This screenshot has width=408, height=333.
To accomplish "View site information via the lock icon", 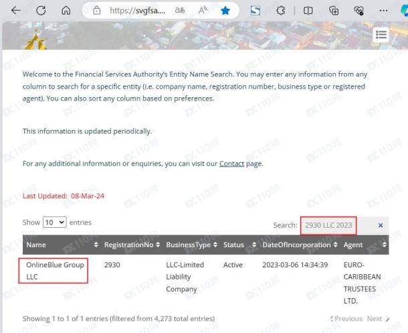I will (96, 11).
